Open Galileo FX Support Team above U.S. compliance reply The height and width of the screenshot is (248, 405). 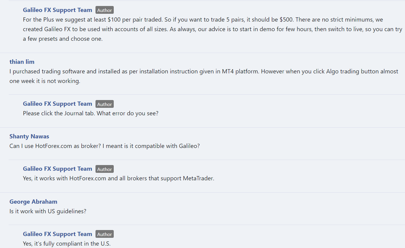pyautogui.click(x=57, y=234)
